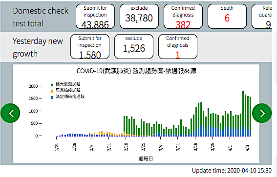Open yesterday's 'Confirmed diagnosis' 1 card
Image resolution: width=277 pixels, height=177 pixels.
tap(178, 47)
